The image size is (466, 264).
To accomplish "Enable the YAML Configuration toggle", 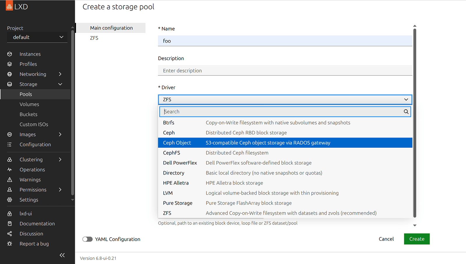I will coord(87,239).
